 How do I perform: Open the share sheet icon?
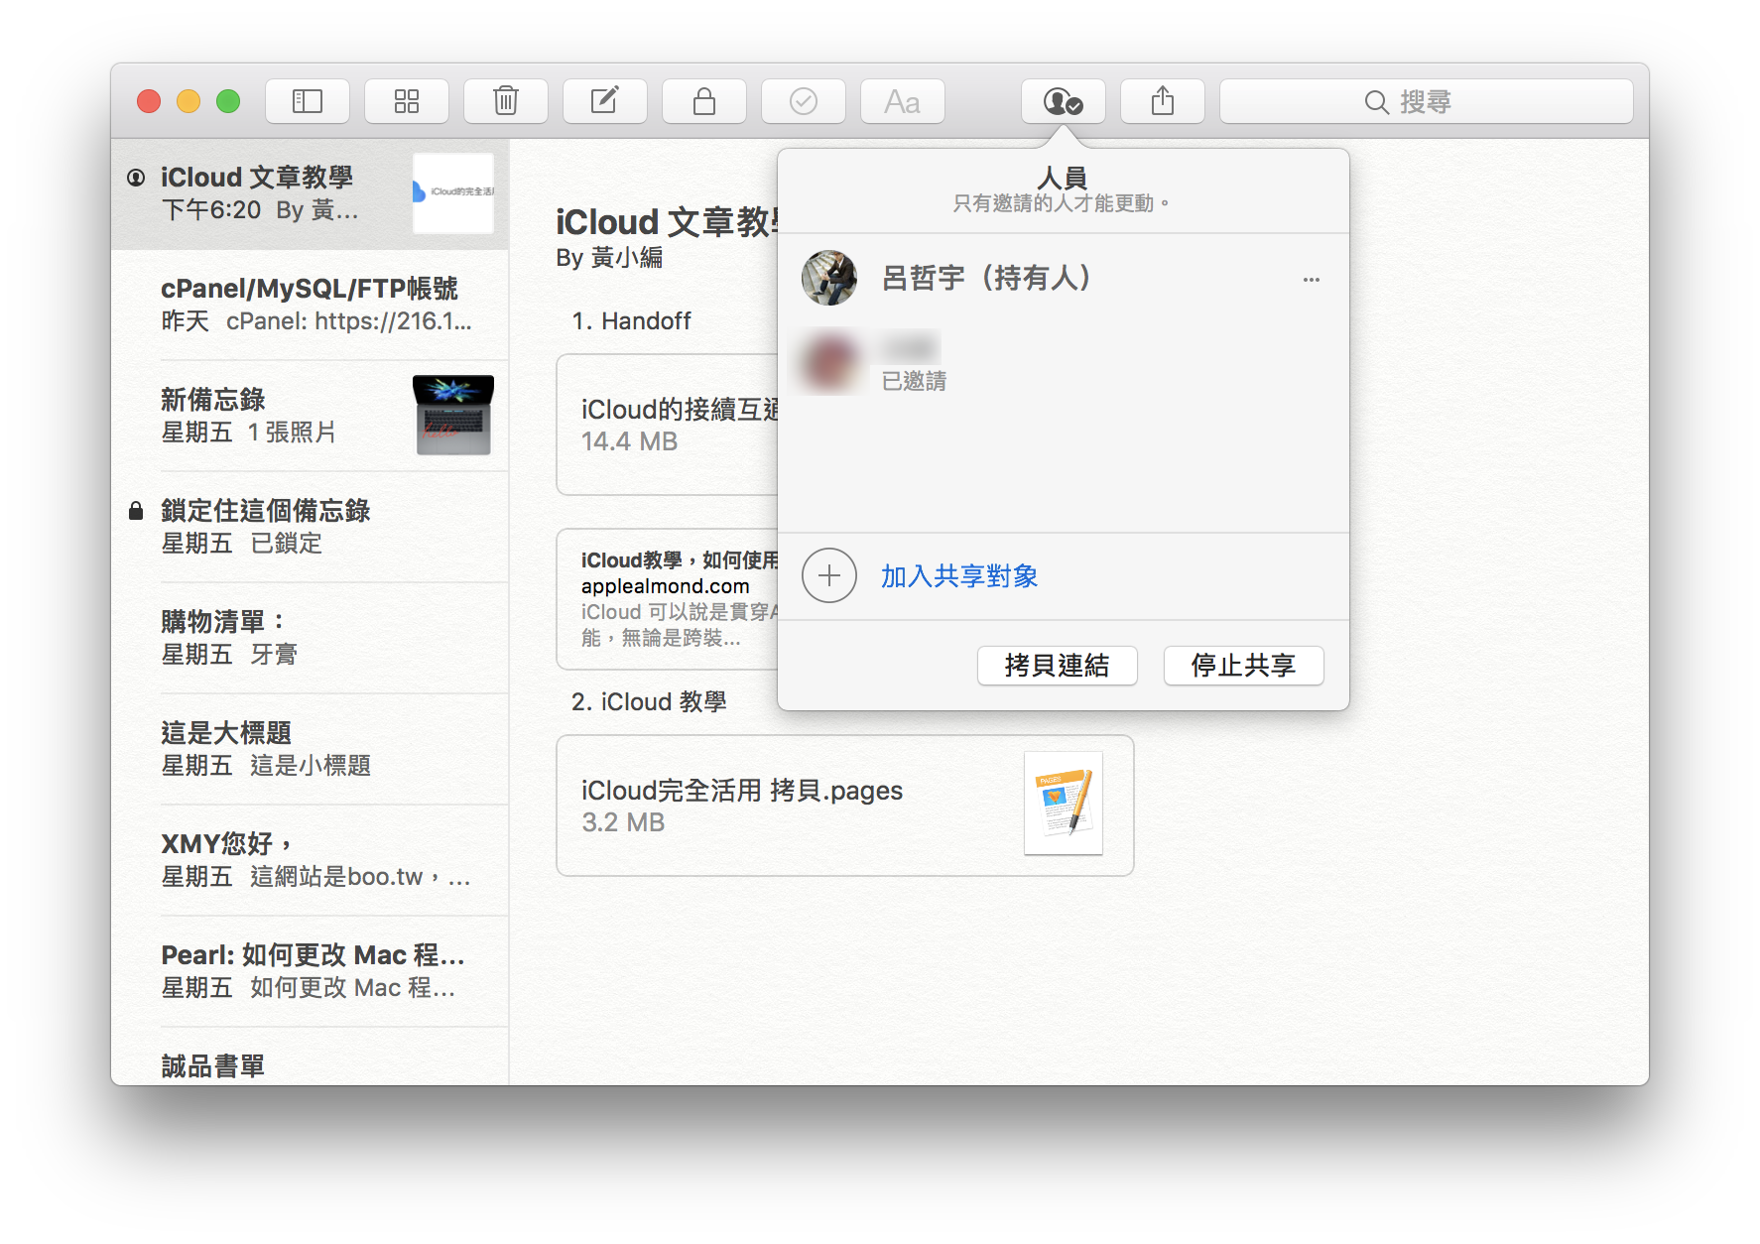(x=1163, y=101)
